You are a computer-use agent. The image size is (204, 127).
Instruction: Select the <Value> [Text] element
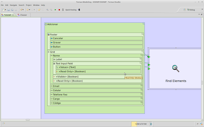[x=98, y=67]
